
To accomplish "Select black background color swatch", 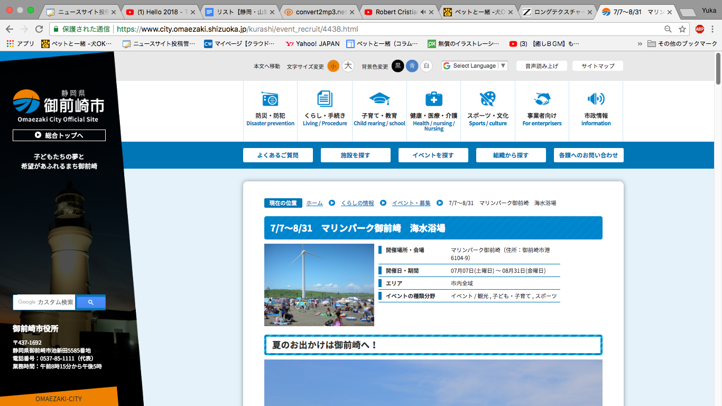I will click(397, 66).
